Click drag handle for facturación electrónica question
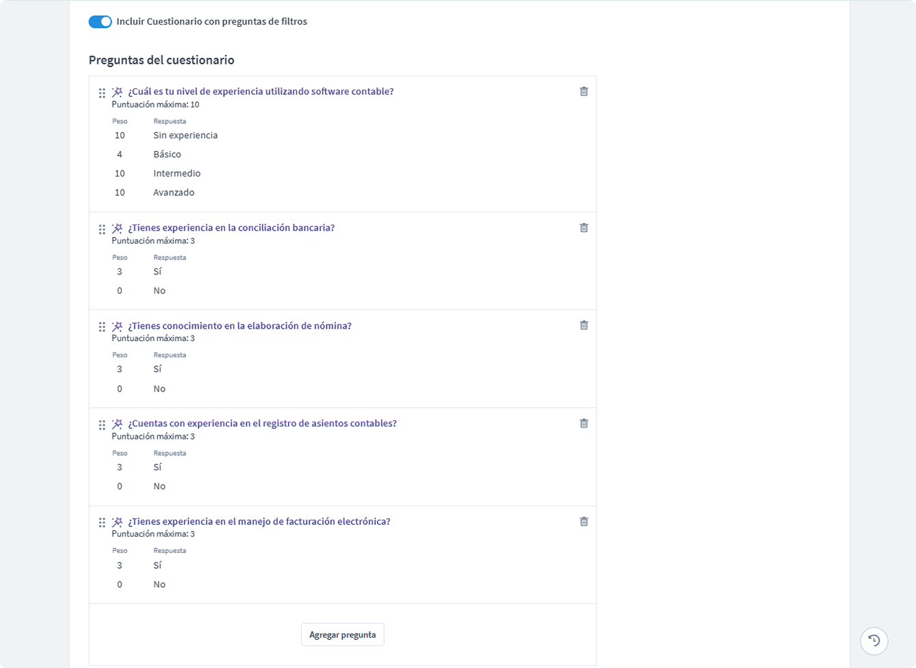 (102, 522)
